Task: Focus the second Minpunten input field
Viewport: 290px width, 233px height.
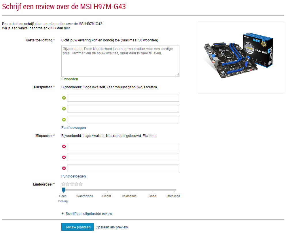Action: (123, 157)
